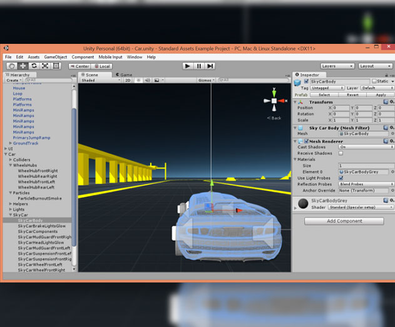The image size is (395, 327).
Task: Toggle the Static checkbox
Action: (374, 81)
